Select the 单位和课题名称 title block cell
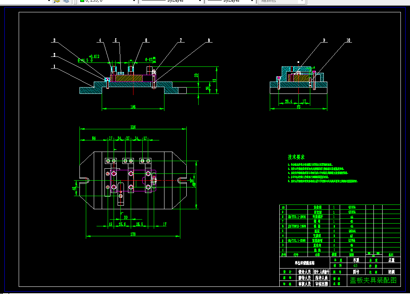This screenshot has height=294, width=410. click(305, 263)
